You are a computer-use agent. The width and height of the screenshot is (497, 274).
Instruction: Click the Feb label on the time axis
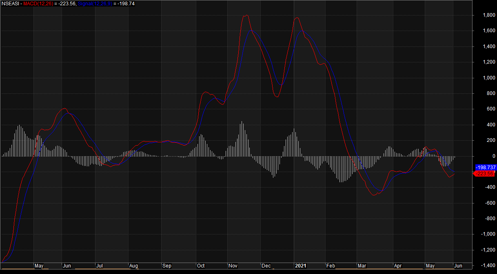point(330,266)
